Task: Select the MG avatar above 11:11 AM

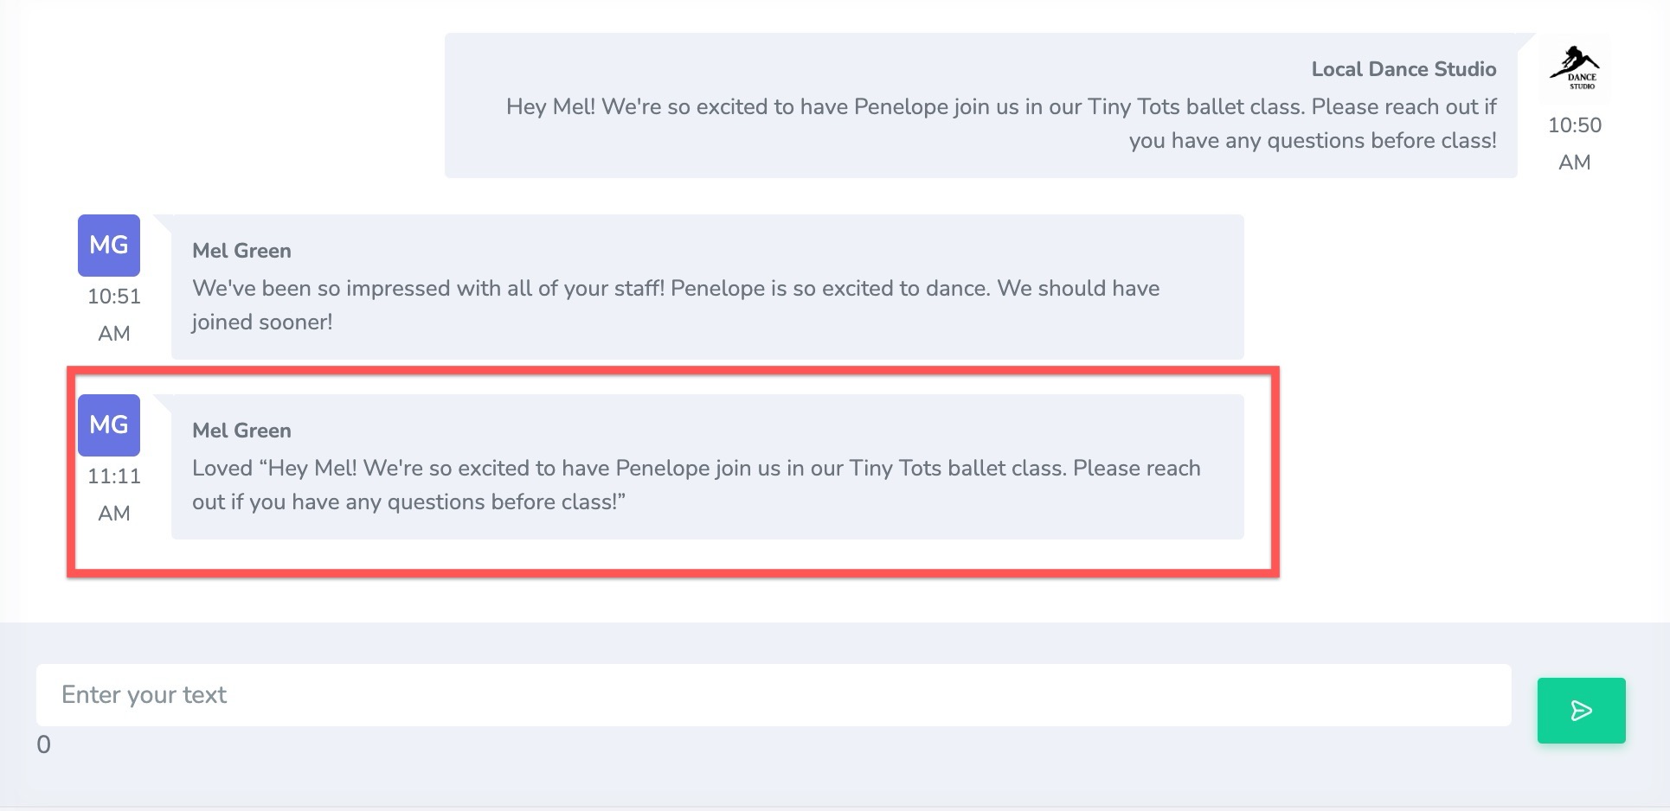Action: click(109, 425)
